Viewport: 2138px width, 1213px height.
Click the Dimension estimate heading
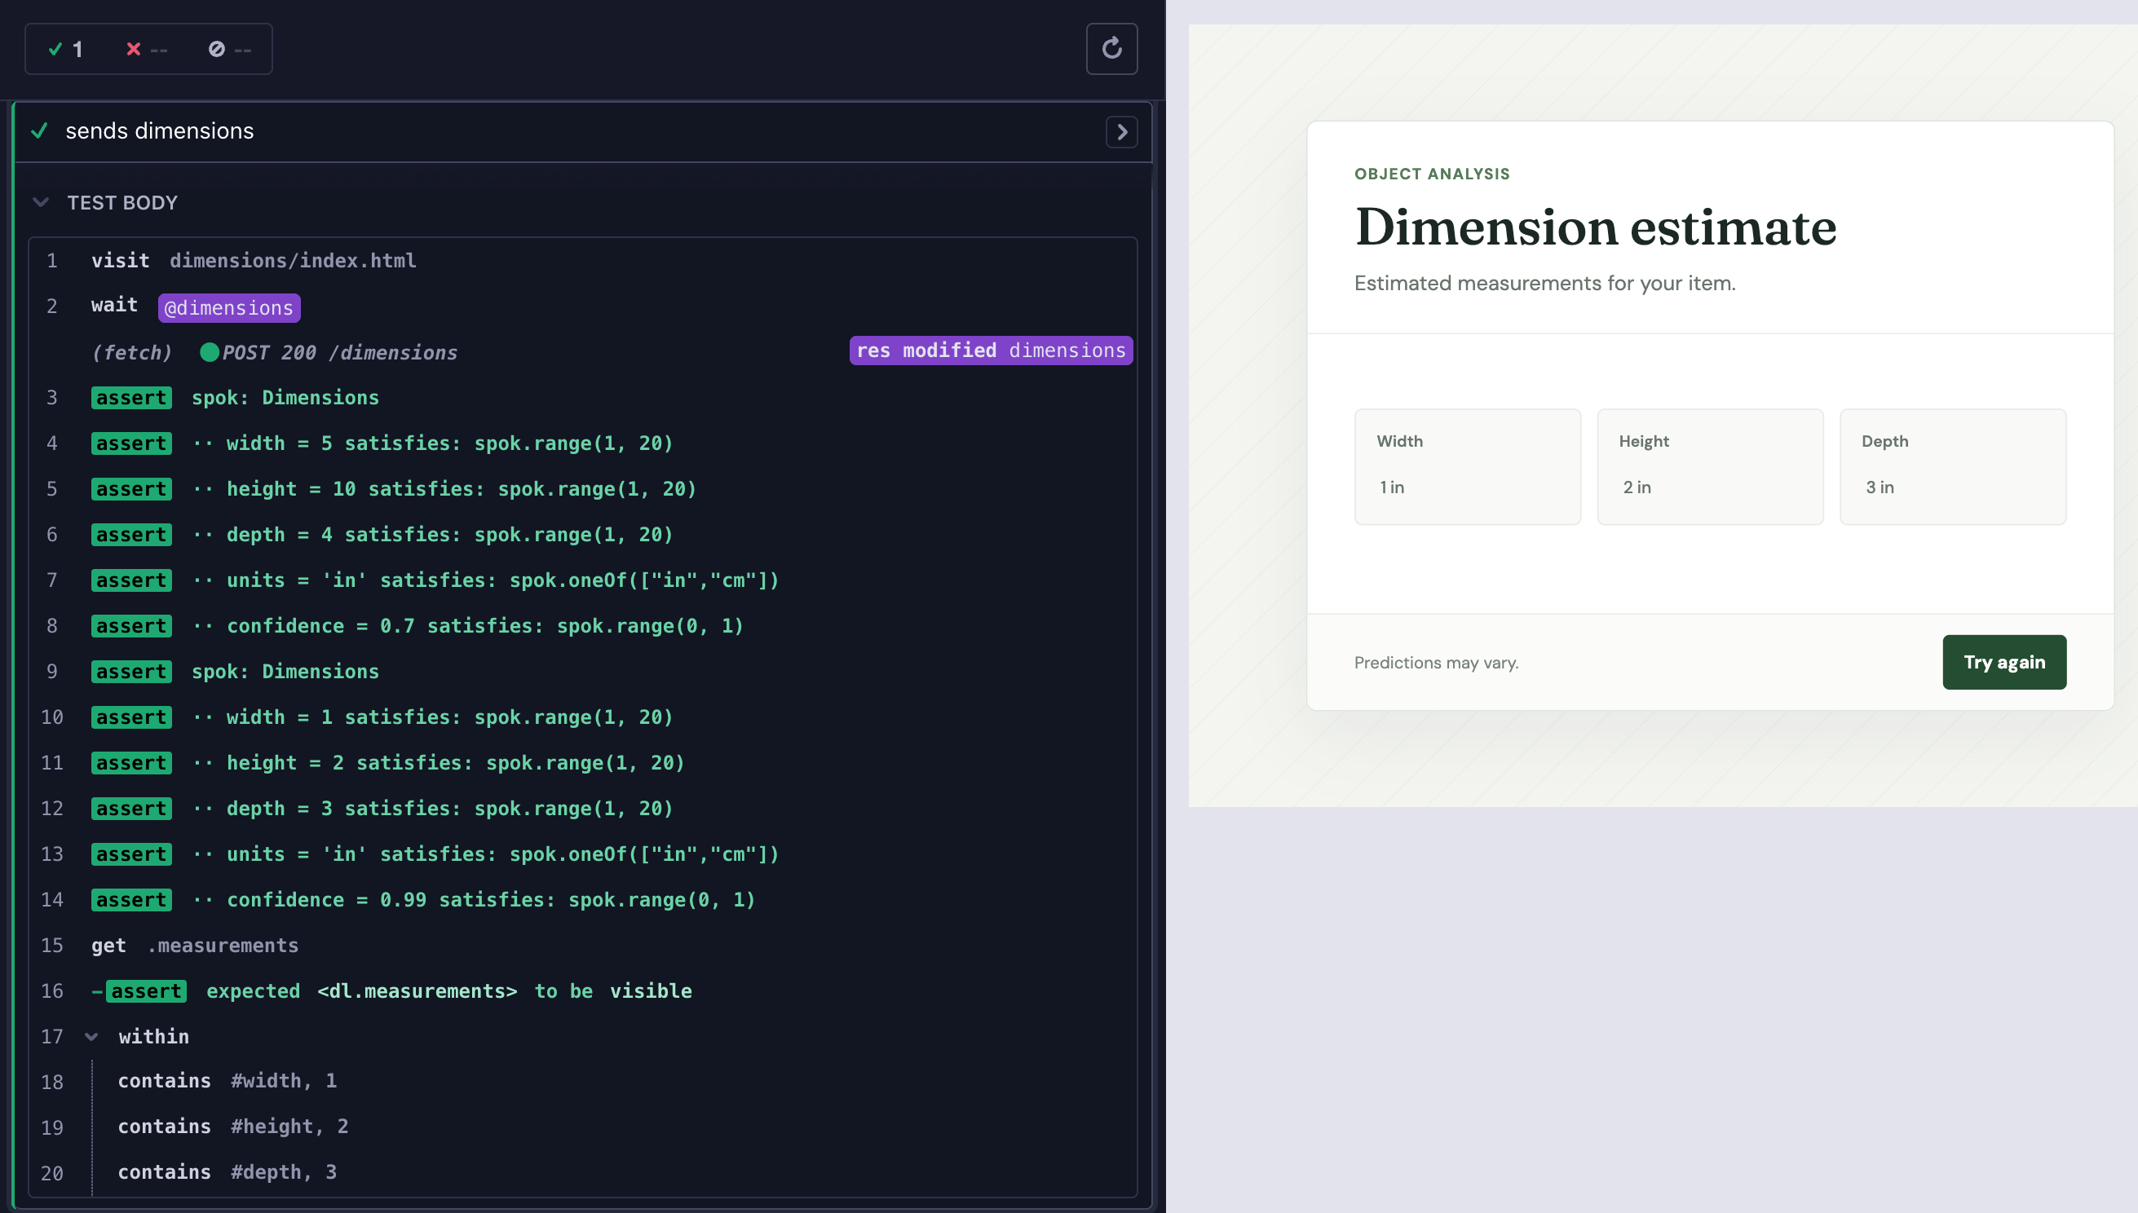click(1596, 227)
